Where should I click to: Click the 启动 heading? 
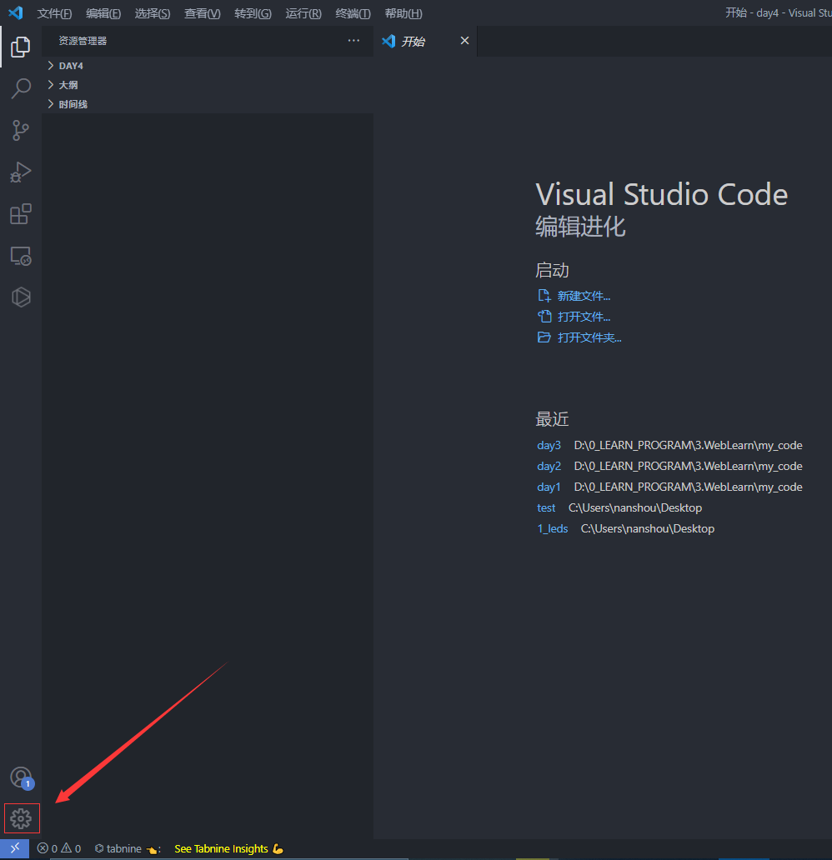click(x=552, y=270)
